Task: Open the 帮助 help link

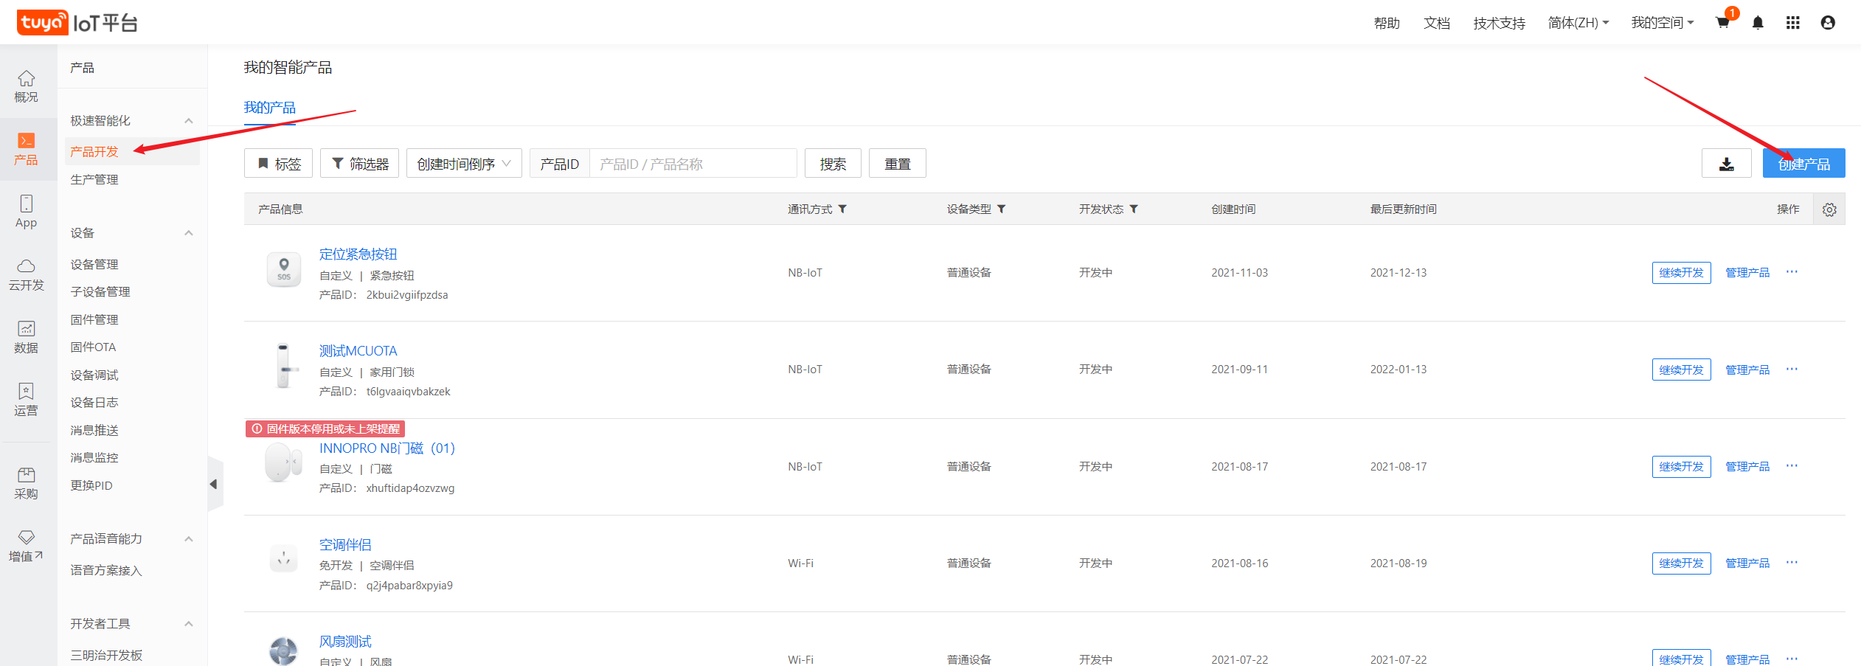Action: (1387, 23)
